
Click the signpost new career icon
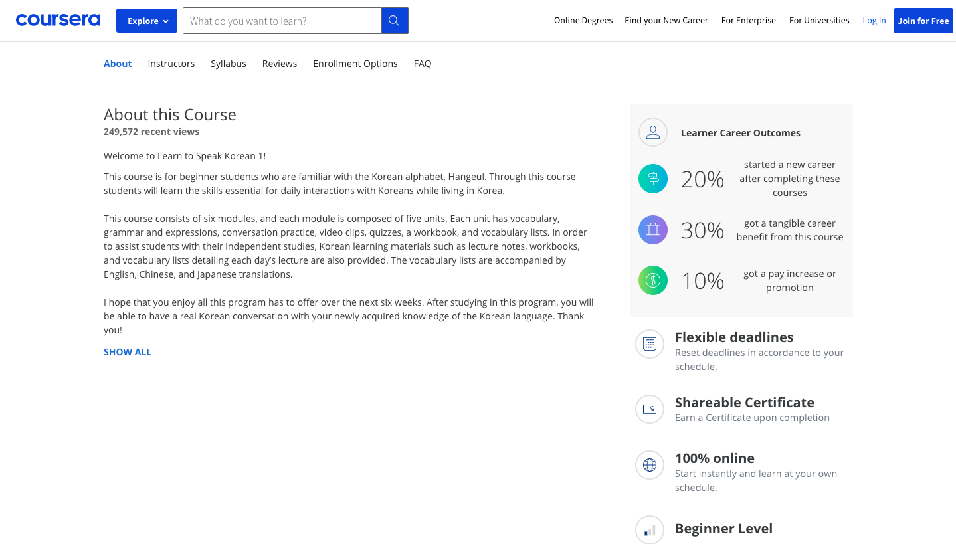point(652,179)
